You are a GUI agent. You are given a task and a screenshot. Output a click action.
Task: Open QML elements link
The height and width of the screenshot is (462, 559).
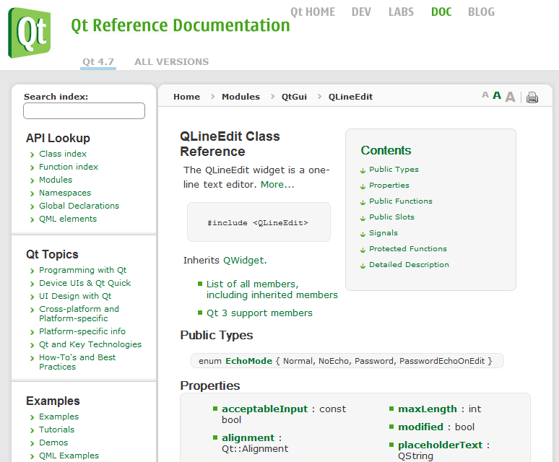(68, 219)
